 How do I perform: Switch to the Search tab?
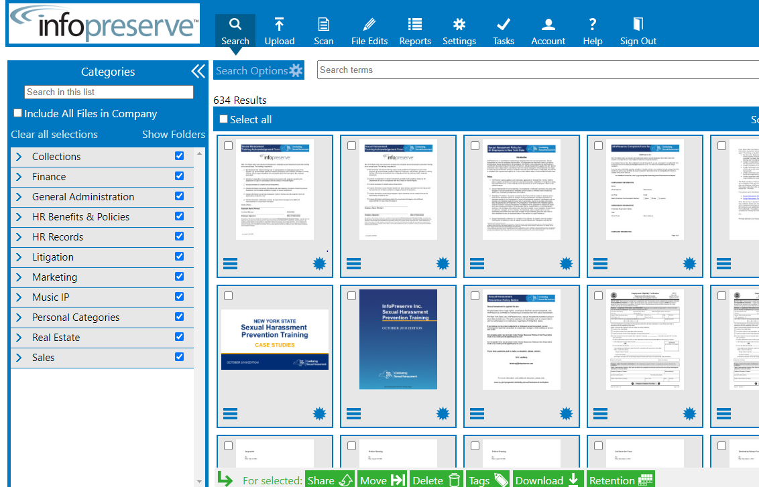[x=235, y=28]
